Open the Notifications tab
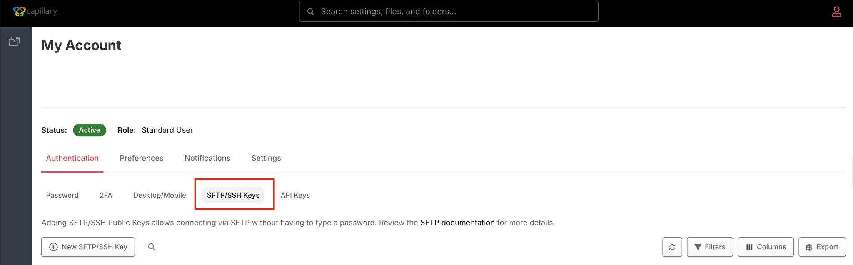Screen dimensions: 853x265 pos(207,158)
